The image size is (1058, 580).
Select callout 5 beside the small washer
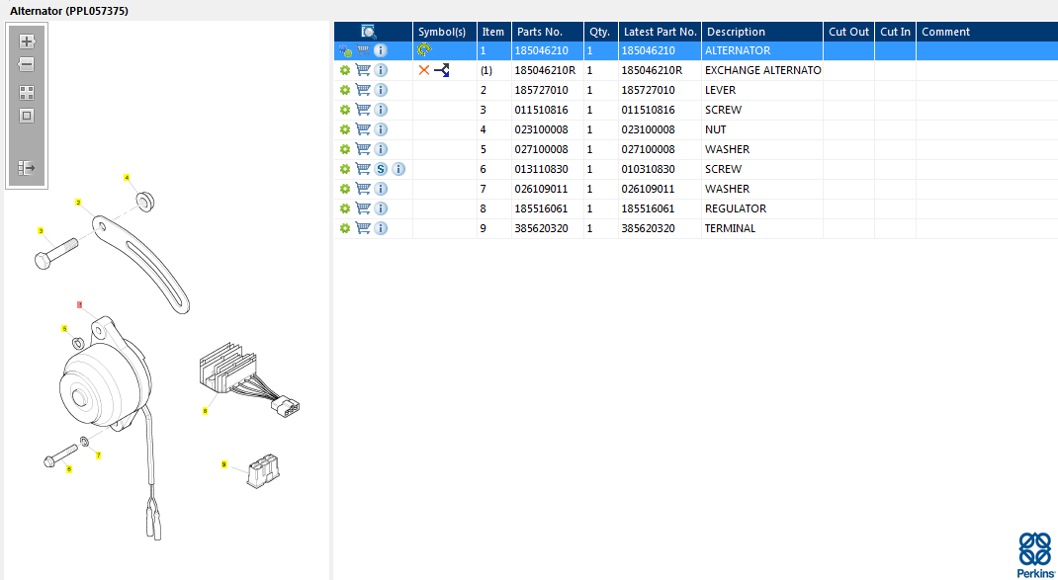pyautogui.click(x=65, y=328)
